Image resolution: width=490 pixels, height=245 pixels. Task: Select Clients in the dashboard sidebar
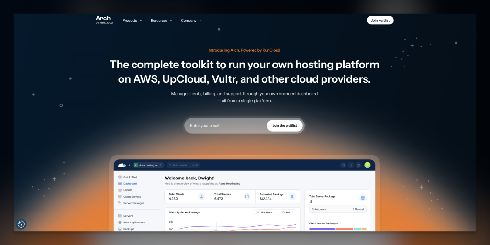[x=128, y=190]
